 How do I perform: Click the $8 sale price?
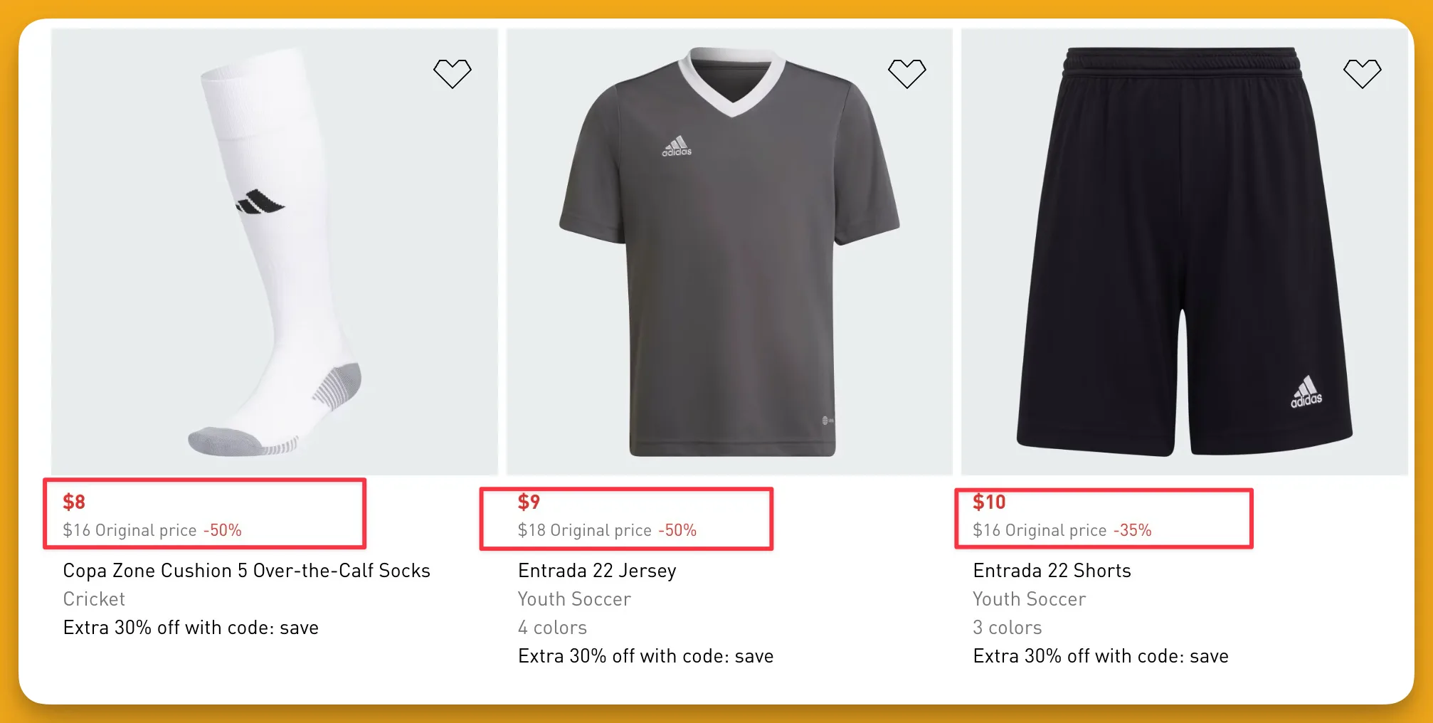74,502
